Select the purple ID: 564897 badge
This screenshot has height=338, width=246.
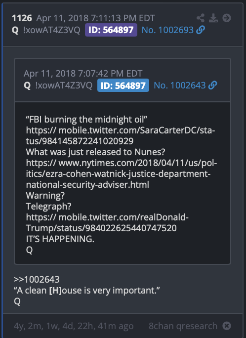click(x=111, y=30)
